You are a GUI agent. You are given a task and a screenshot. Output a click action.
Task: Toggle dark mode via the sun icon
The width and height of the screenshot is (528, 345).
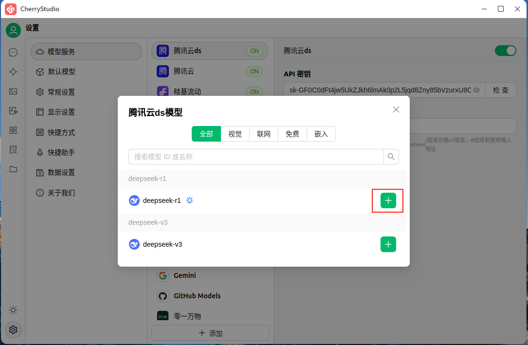pos(13,310)
